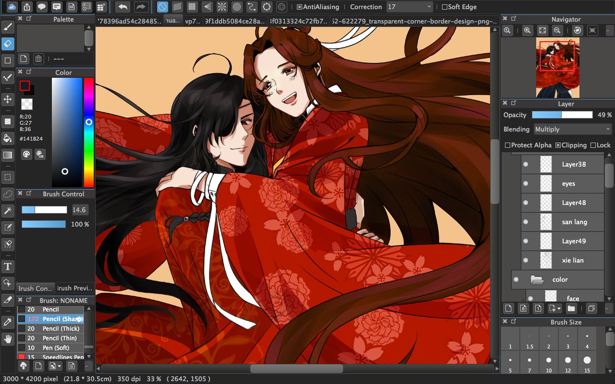Pick the Move tool
This screenshot has height=384, width=615.
pos(8,99)
